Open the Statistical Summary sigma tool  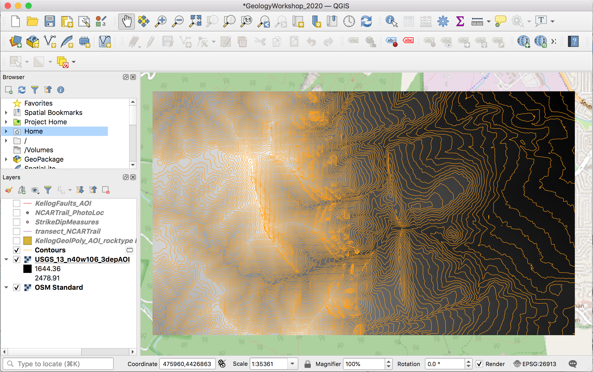(460, 21)
